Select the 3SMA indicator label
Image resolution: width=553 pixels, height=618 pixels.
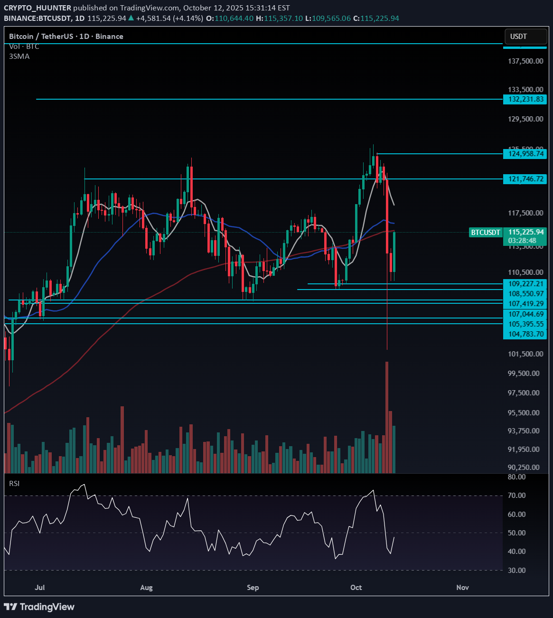coord(18,56)
